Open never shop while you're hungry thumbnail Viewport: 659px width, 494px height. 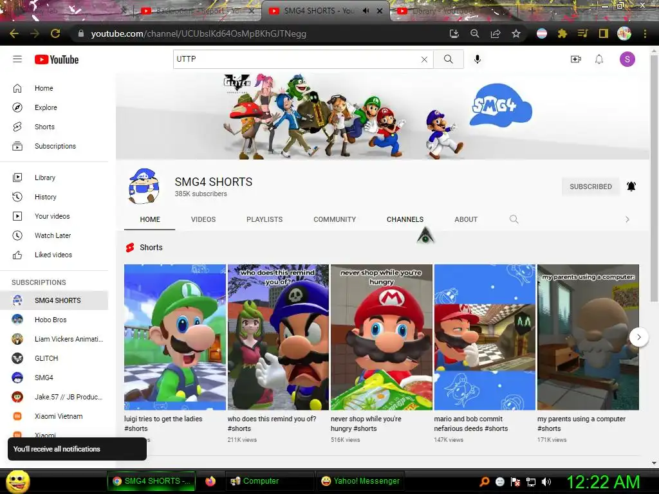click(381, 337)
